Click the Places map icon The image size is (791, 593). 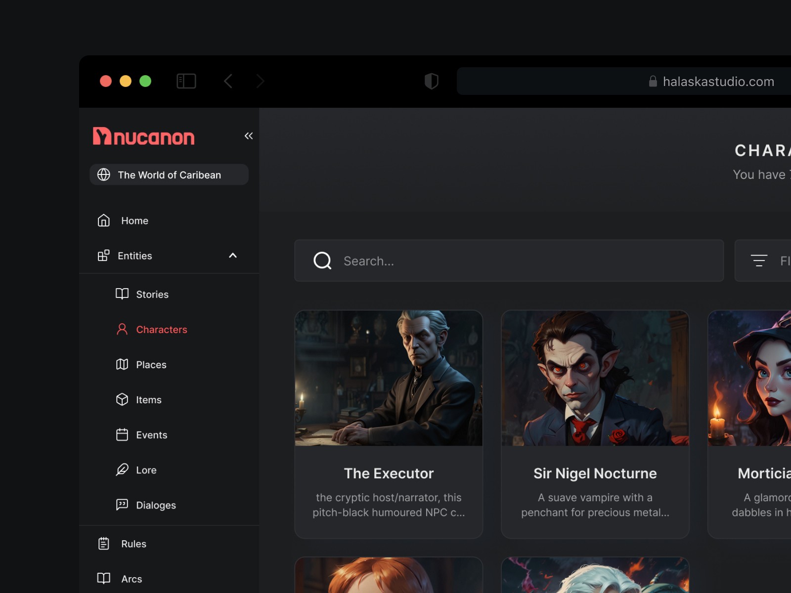(x=122, y=364)
